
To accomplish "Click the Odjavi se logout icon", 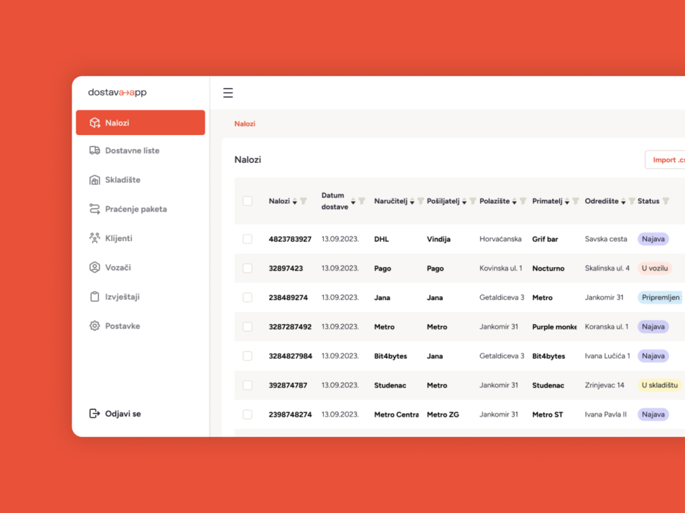I will coord(95,413).
